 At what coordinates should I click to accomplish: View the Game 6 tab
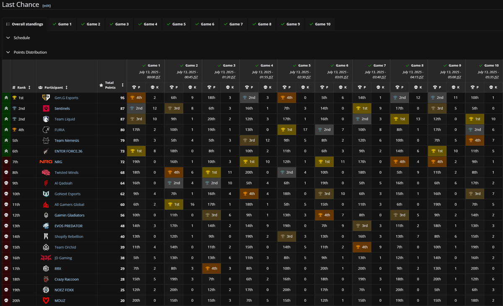click(x=205, y=24)
